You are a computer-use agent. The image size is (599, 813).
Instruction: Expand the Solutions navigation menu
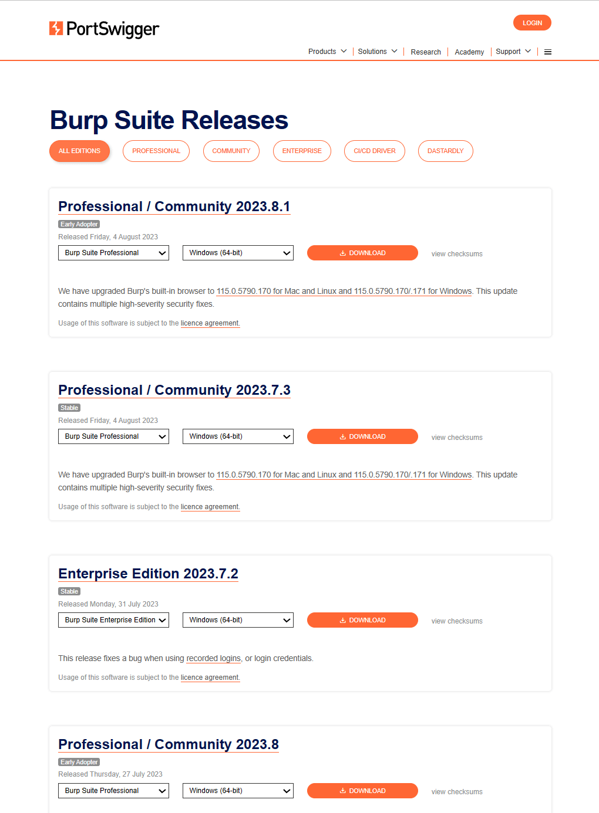coord(377,52)
